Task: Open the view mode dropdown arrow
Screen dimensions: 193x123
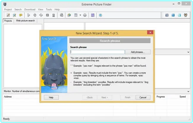Action: 80,15
